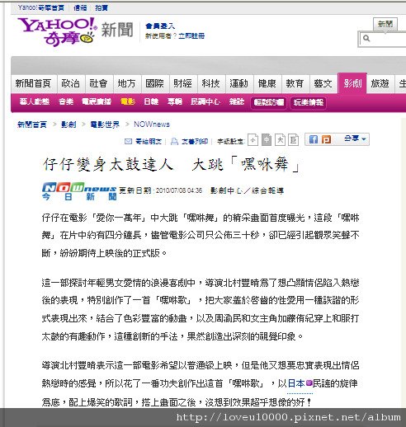Click the Yahoo!奇摩首頁 top link
406x427 pixels.
click(41, 7)
